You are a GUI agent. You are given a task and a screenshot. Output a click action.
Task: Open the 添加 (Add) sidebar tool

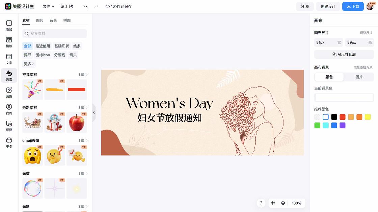(x=9, y=26)
